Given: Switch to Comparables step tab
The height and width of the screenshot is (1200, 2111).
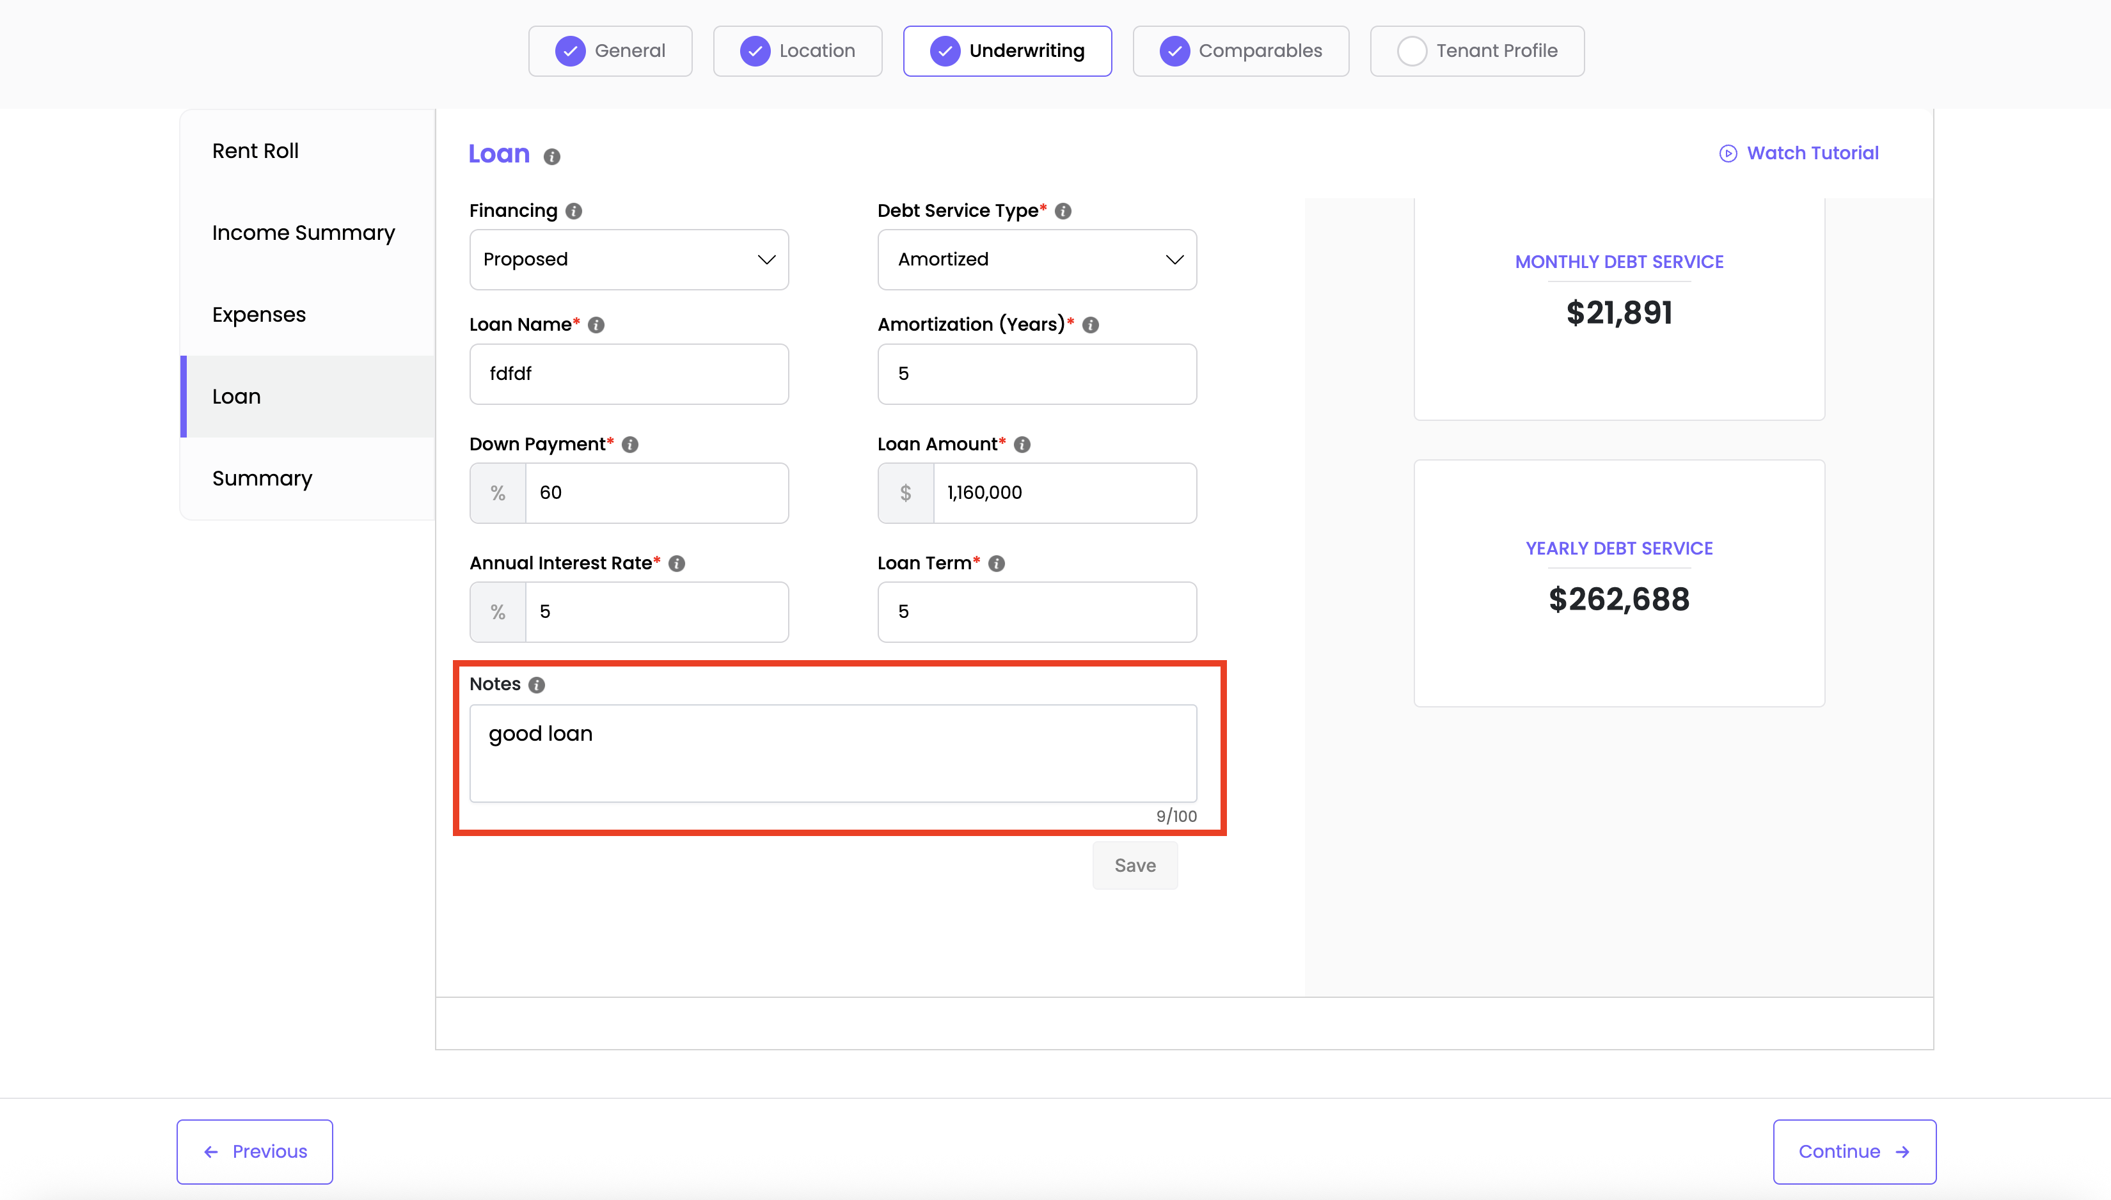Looking at the screenshot, I should click(x=1240, y=51).
